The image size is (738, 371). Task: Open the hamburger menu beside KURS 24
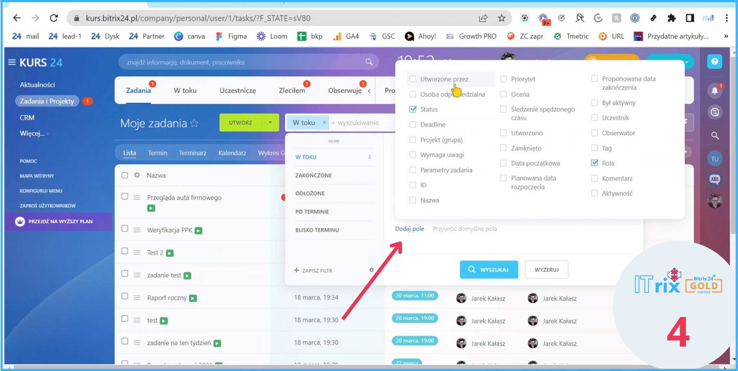(12, 62)
